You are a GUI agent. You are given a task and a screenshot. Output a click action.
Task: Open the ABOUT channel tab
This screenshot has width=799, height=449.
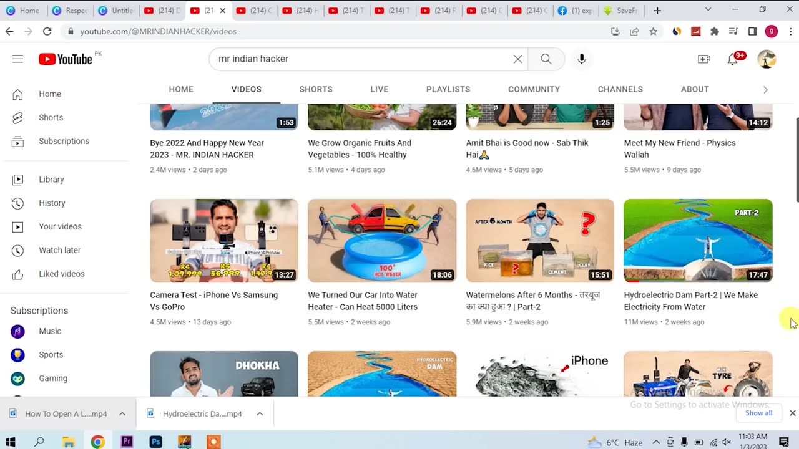pyautogui.click(x=695, y=89)
